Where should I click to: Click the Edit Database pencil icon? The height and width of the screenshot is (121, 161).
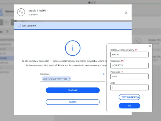point(19,26)
